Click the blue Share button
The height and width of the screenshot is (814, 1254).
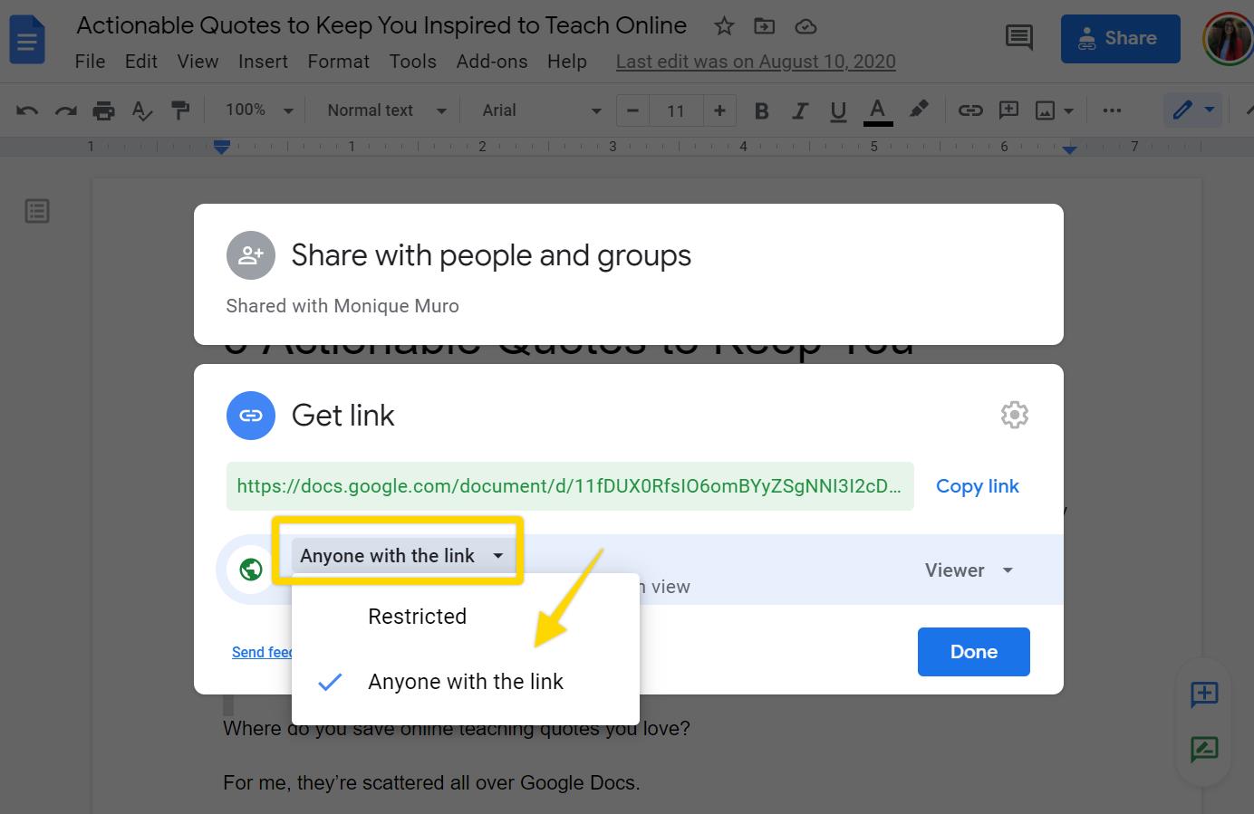coord(1120,39)
